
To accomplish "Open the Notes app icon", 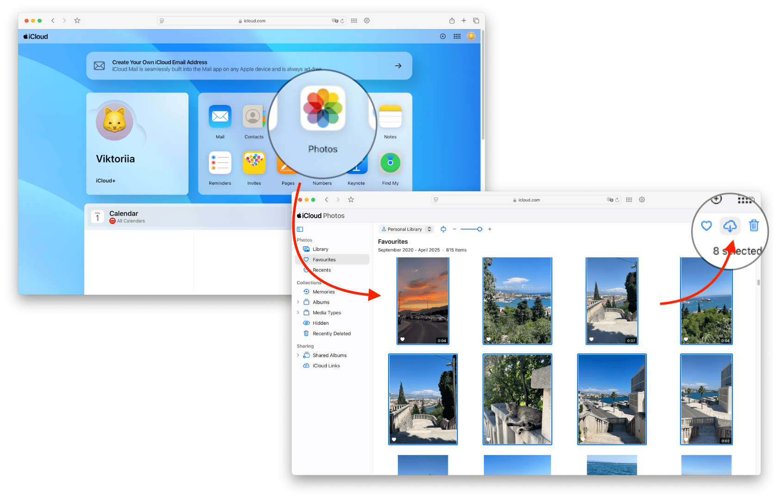I will coord(390,116).
